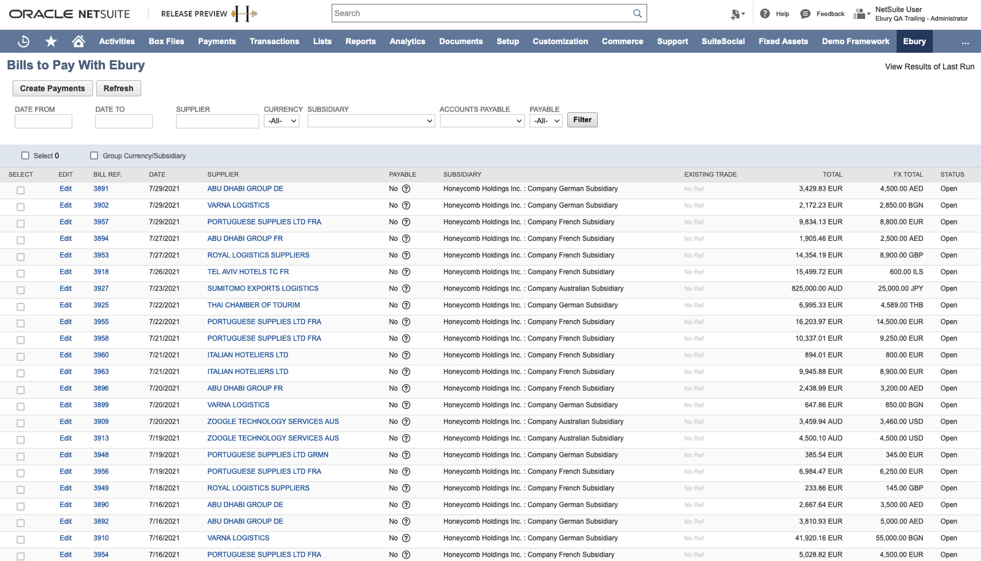Go to the Home icon
The width and height of the screenshot is (981, 561).
78,41
